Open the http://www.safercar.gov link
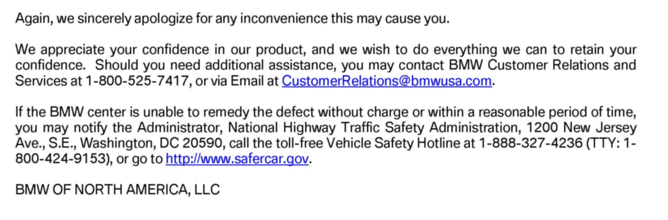Screen dimensions: 668x220 (x=237, y=158)
